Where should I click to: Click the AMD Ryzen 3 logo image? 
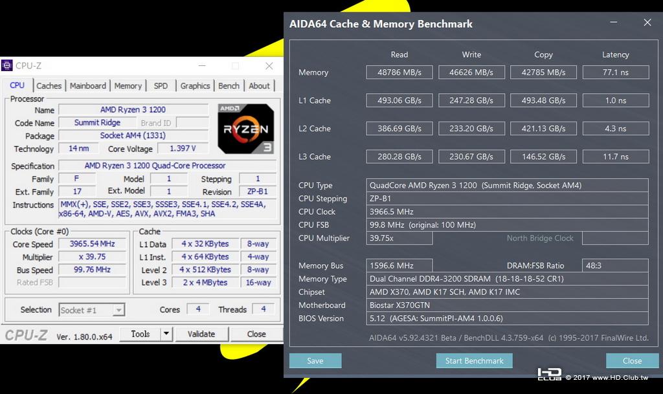[x=245, y=128]
